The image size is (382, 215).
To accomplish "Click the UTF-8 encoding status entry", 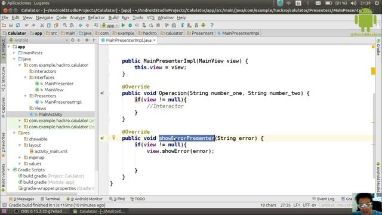I will coord(309,205).
